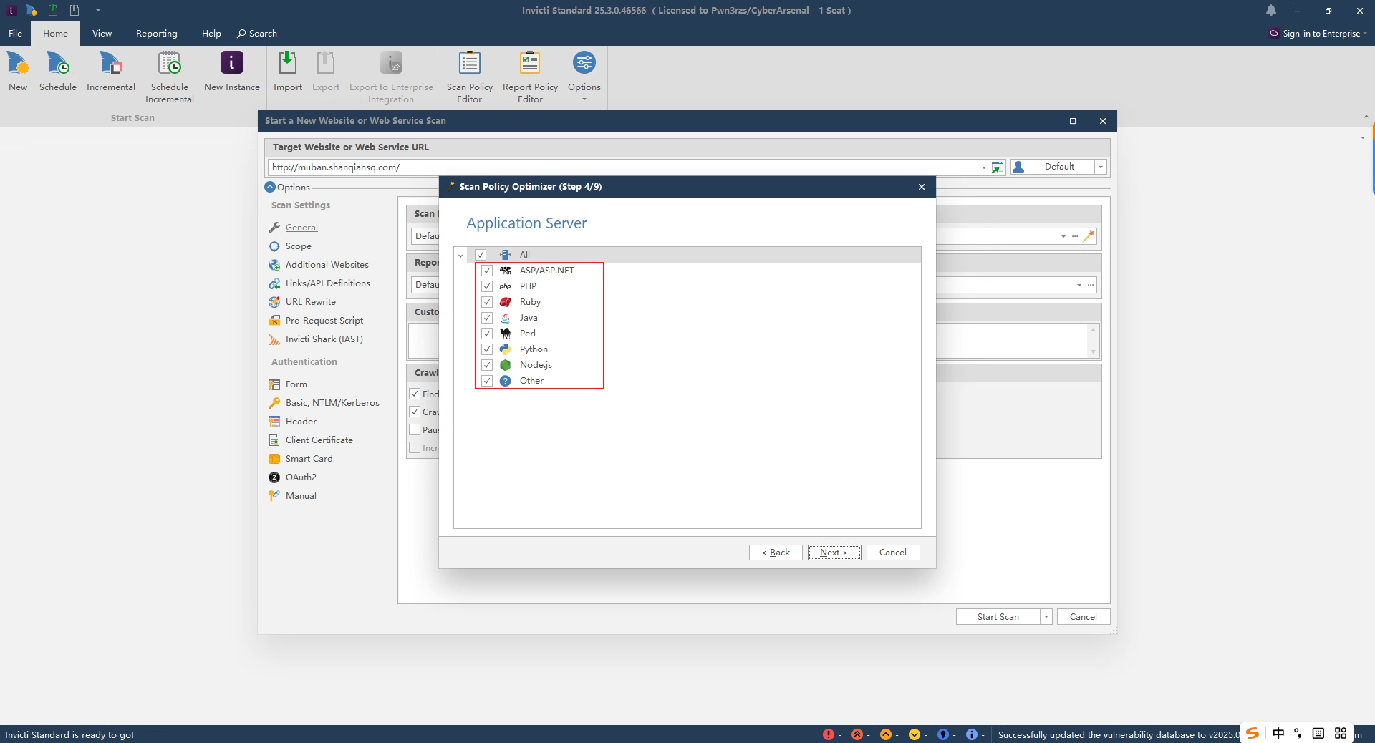Image resolution: width=1375 pixels, height=743 pixels.
Task: Expand the report policy dropdown arrow
Action: pos(1079,285)
